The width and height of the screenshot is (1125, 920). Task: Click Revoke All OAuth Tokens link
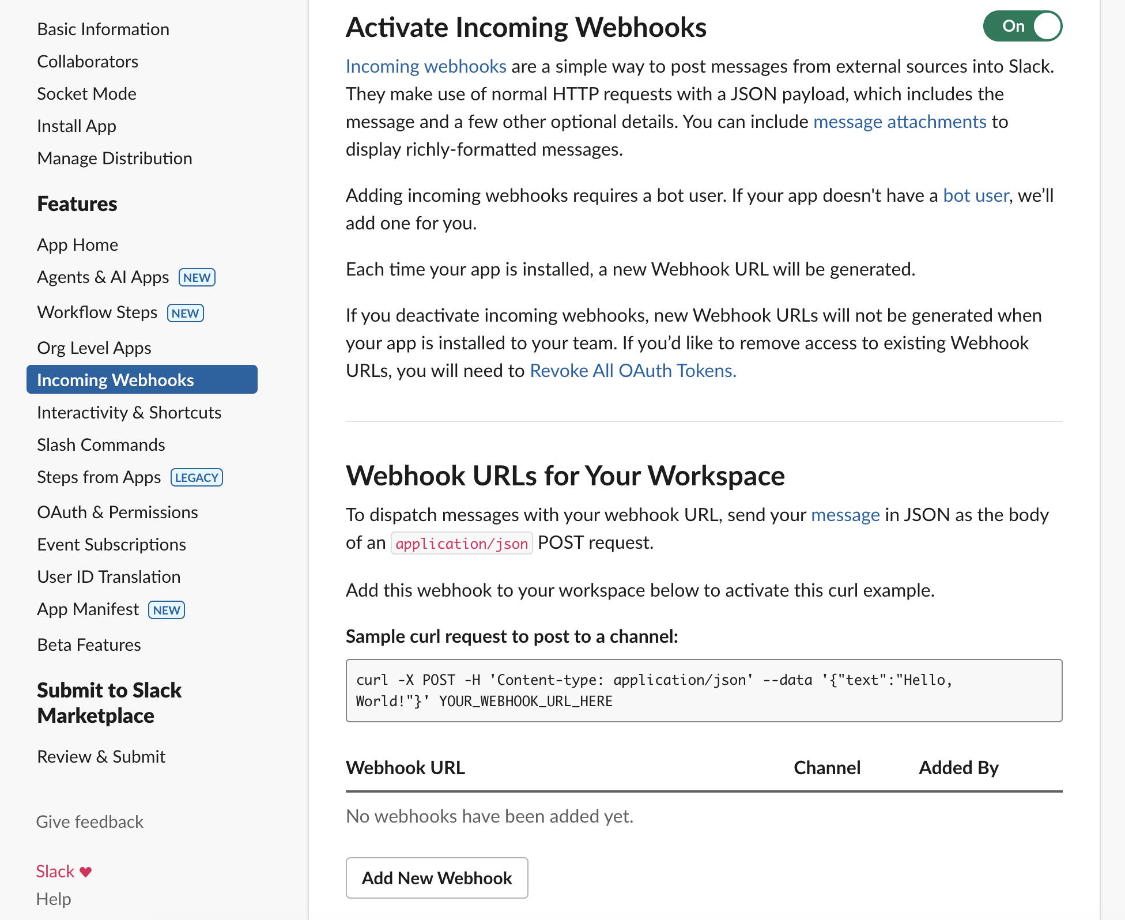[x=632, y=371]
